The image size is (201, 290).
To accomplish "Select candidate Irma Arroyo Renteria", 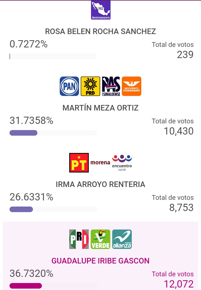I will coord(100,184).
